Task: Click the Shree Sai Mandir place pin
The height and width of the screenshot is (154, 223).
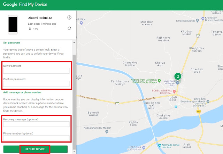Action: pyautogui.click(x=197, y=21)
